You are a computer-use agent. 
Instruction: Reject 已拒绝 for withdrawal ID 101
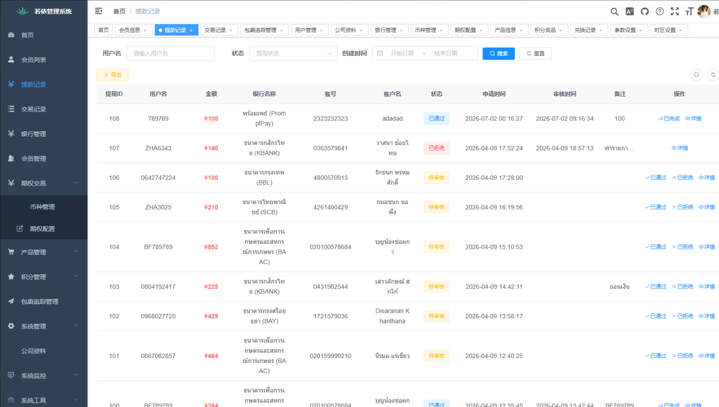683,356
